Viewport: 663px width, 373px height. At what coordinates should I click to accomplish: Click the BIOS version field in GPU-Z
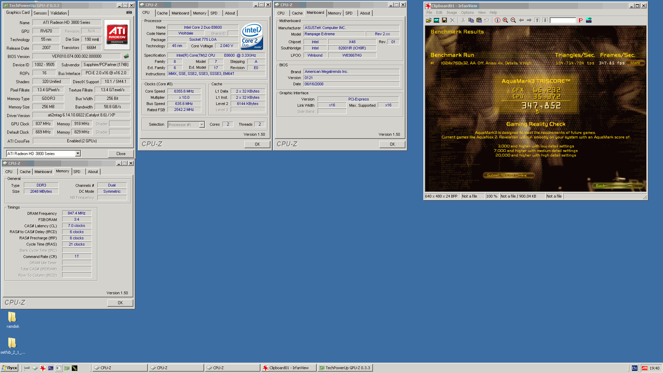tap(77, 56)
